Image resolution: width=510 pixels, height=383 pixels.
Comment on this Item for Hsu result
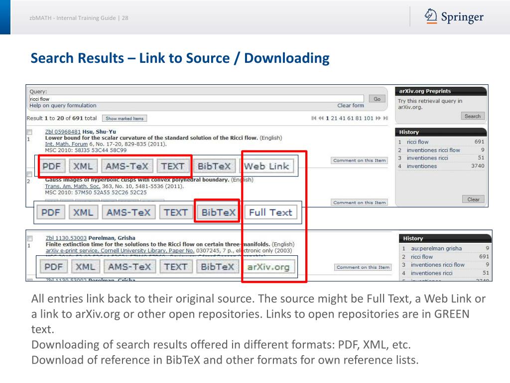pyautogui.click(x=359, y=160)
